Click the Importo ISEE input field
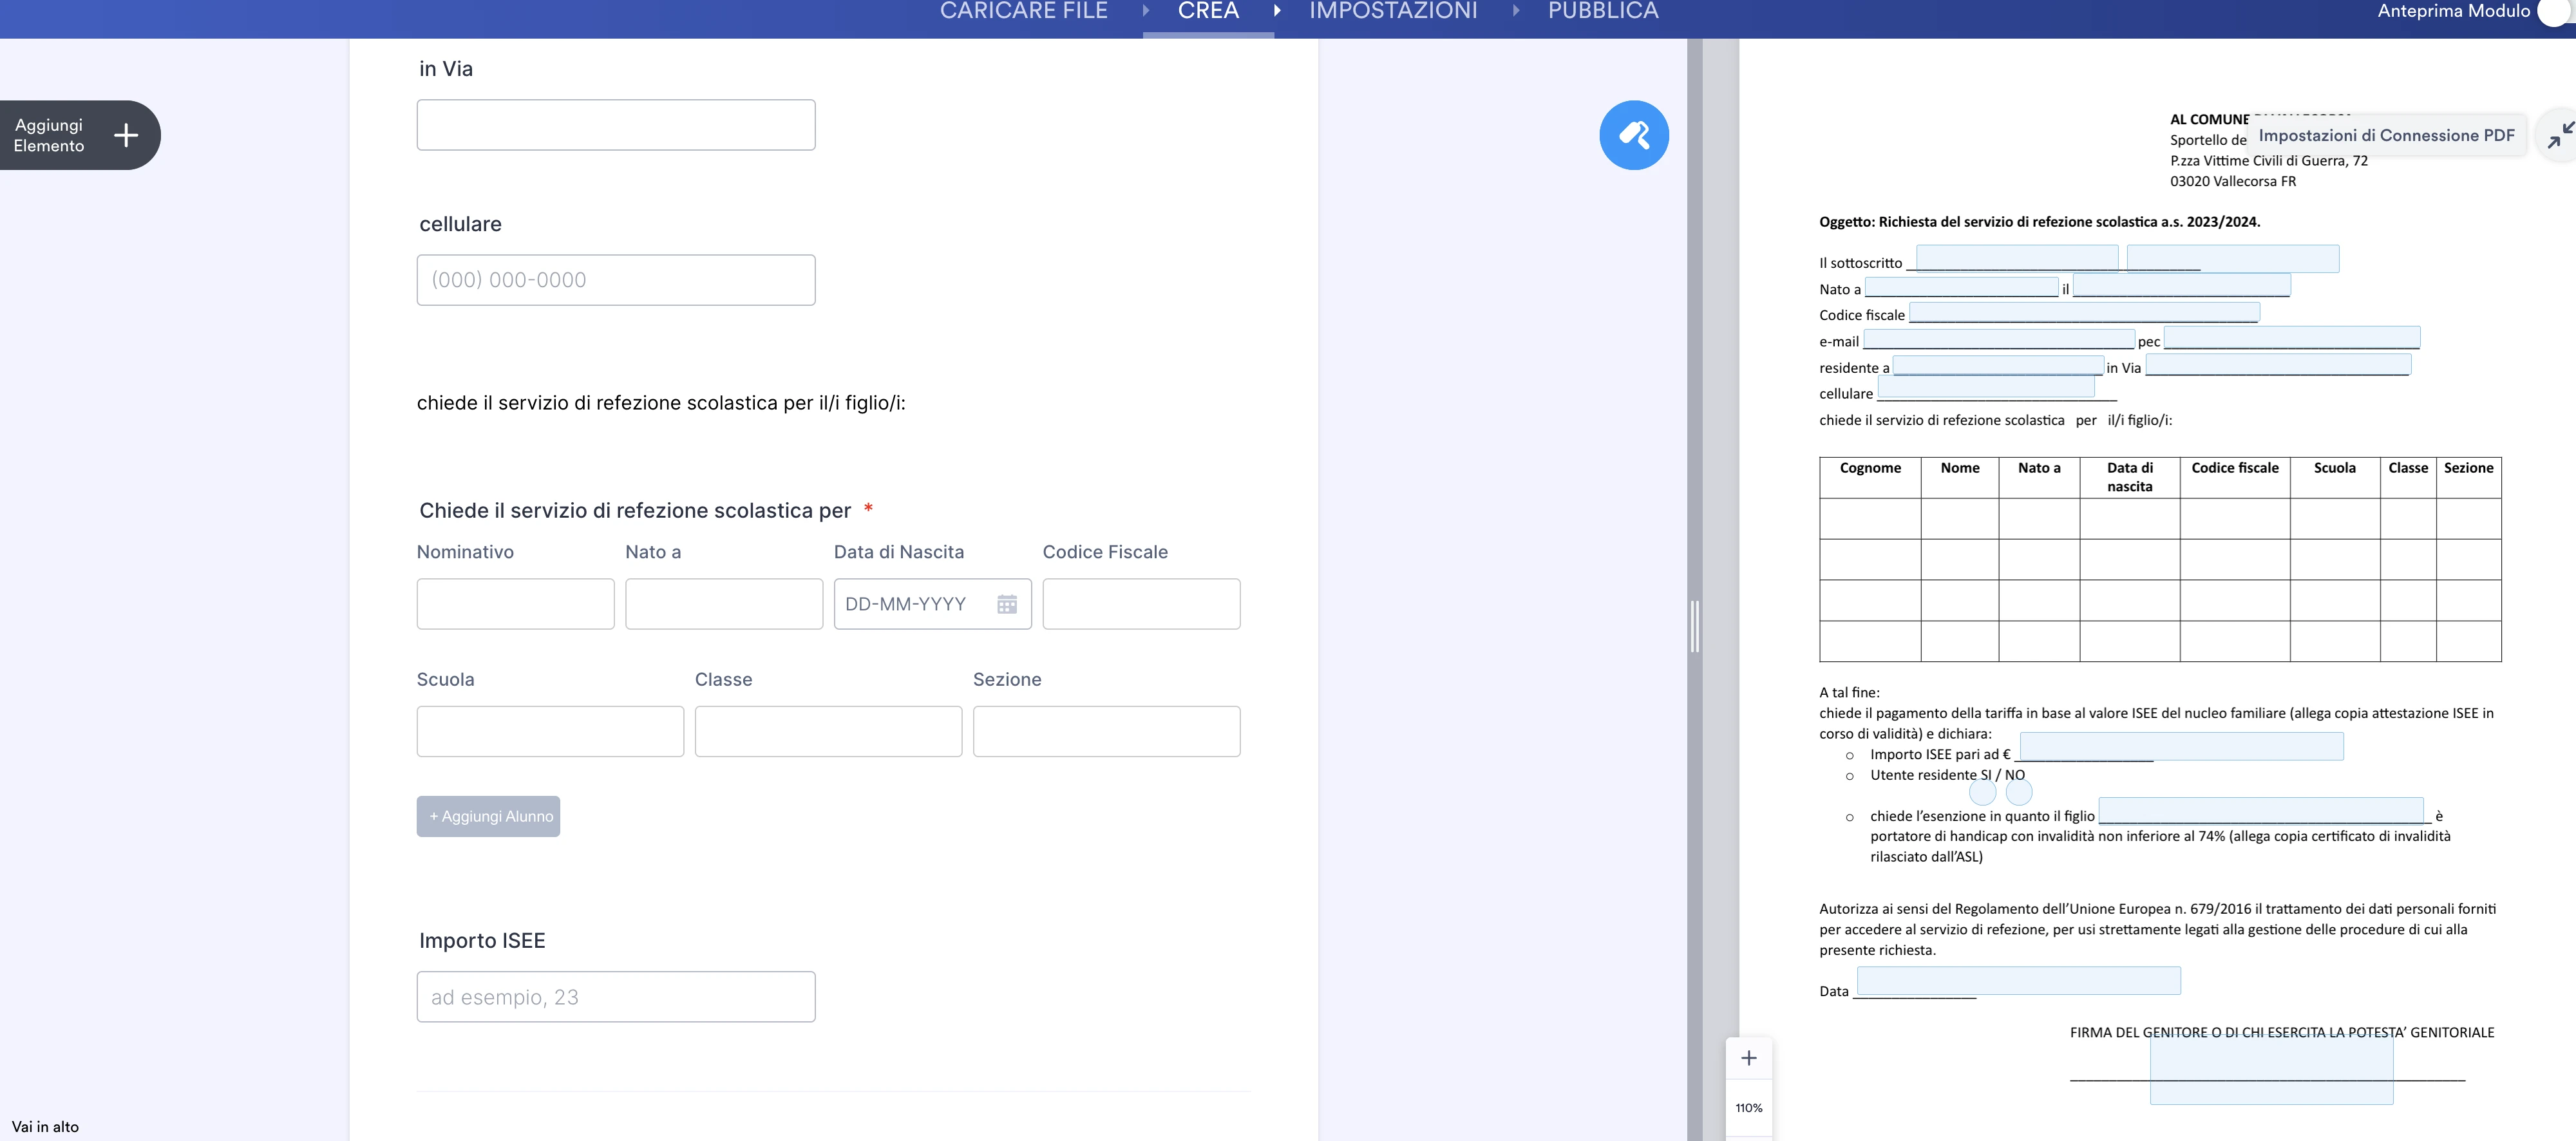Screen dimensions: 2576x1141 pyautogui.click(x=616, y=996)
